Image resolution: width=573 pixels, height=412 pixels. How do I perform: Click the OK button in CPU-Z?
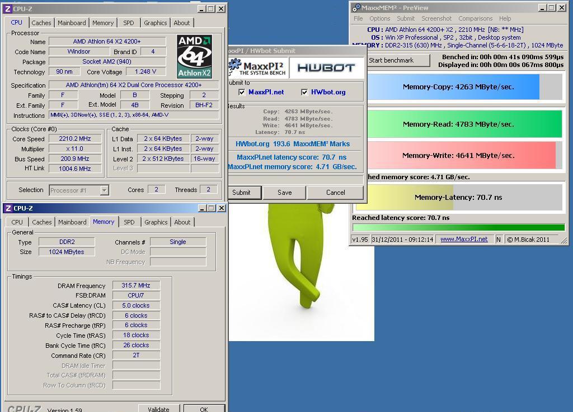point(204,409)
